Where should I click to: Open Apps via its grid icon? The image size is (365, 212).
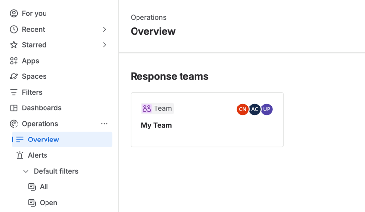(x=14, y=61)
